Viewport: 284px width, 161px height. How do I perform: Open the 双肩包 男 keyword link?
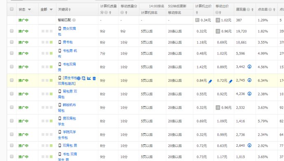[x=70, y=145]
